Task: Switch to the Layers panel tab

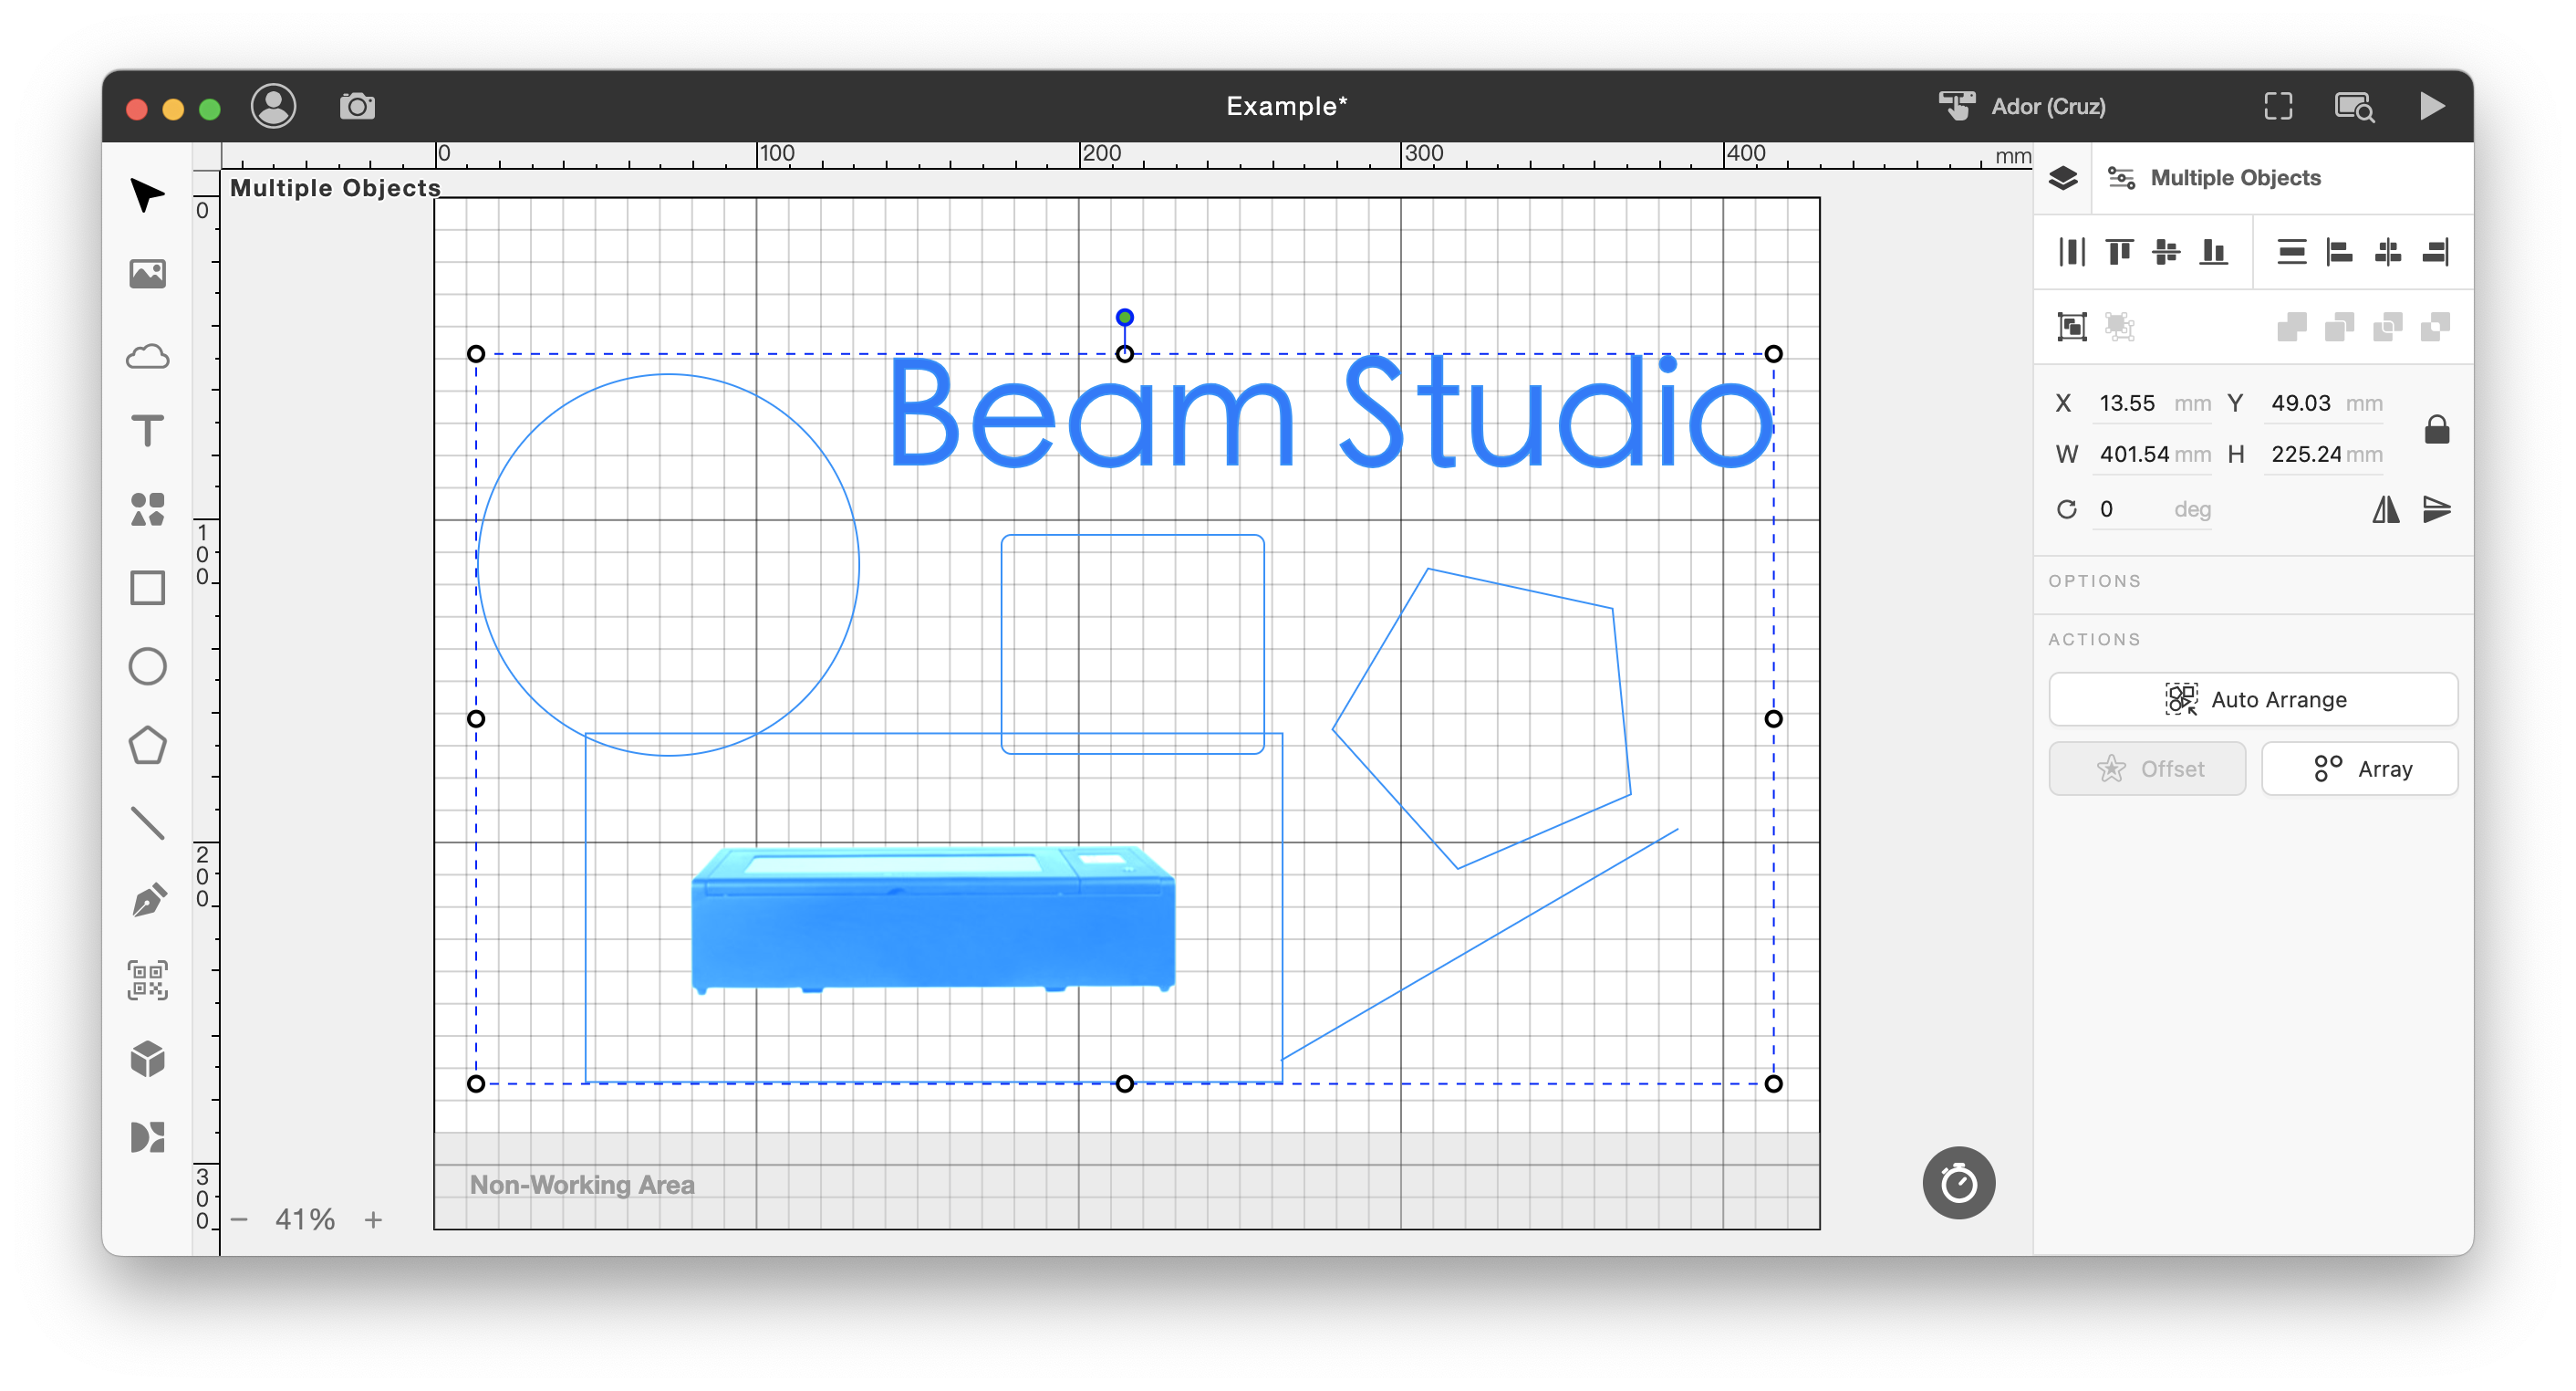Action: 2063,178
